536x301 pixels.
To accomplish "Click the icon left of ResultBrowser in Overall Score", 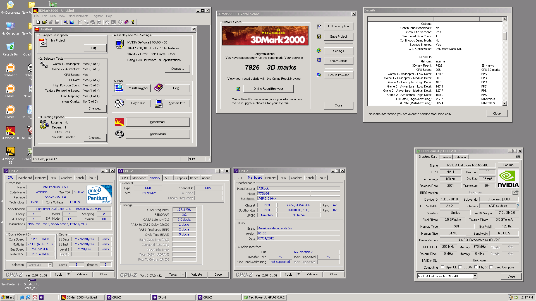I will click(x=319, y=75).
